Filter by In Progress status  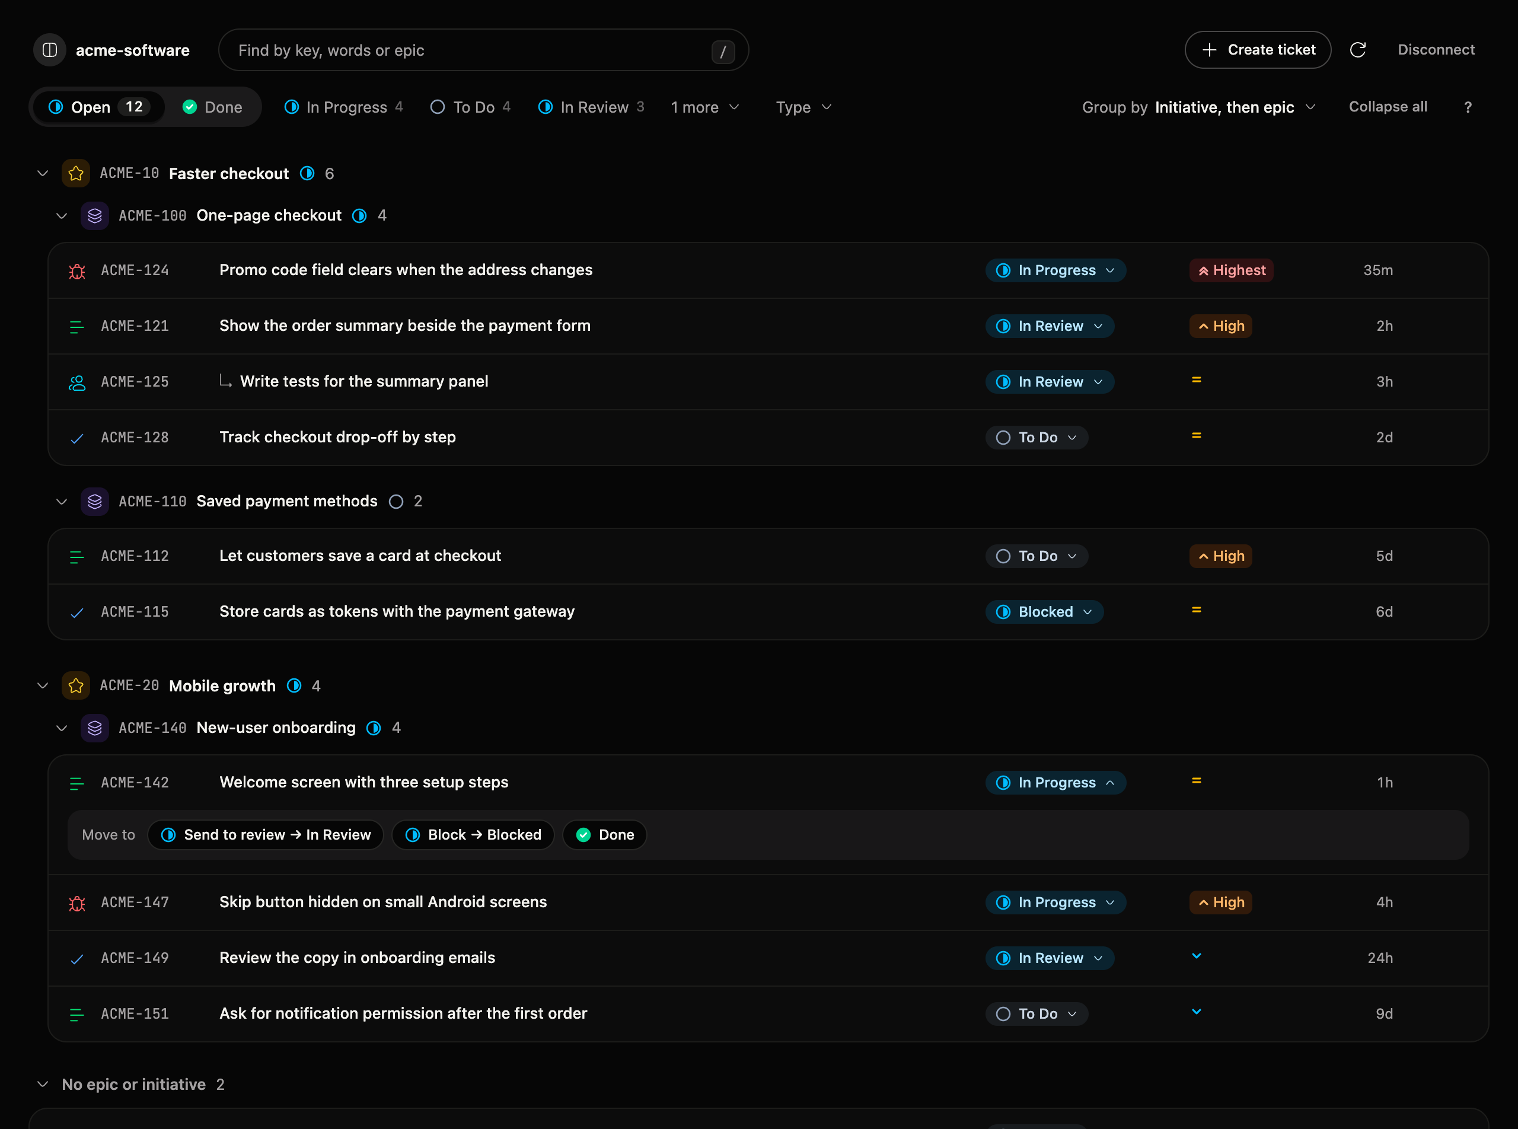tap(343, 107)
